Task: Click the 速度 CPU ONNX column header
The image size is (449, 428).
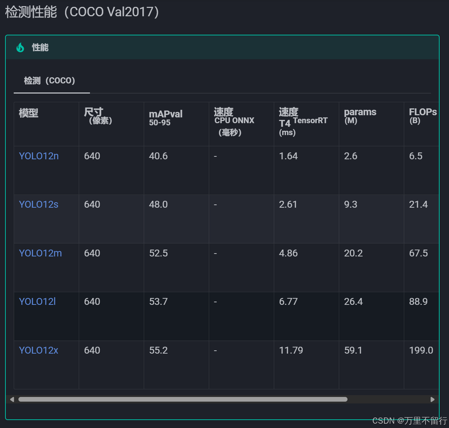Action: (241, 124)
